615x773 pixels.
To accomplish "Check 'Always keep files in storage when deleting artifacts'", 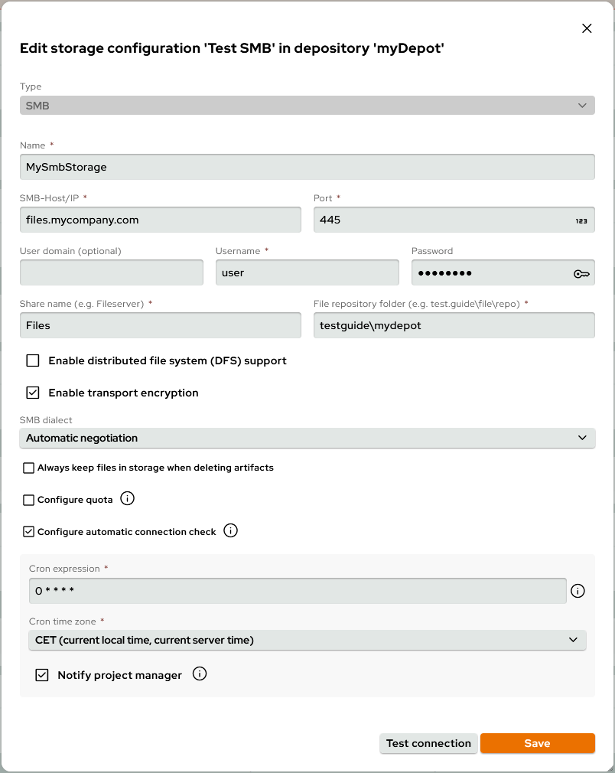I will coord(28,467).
